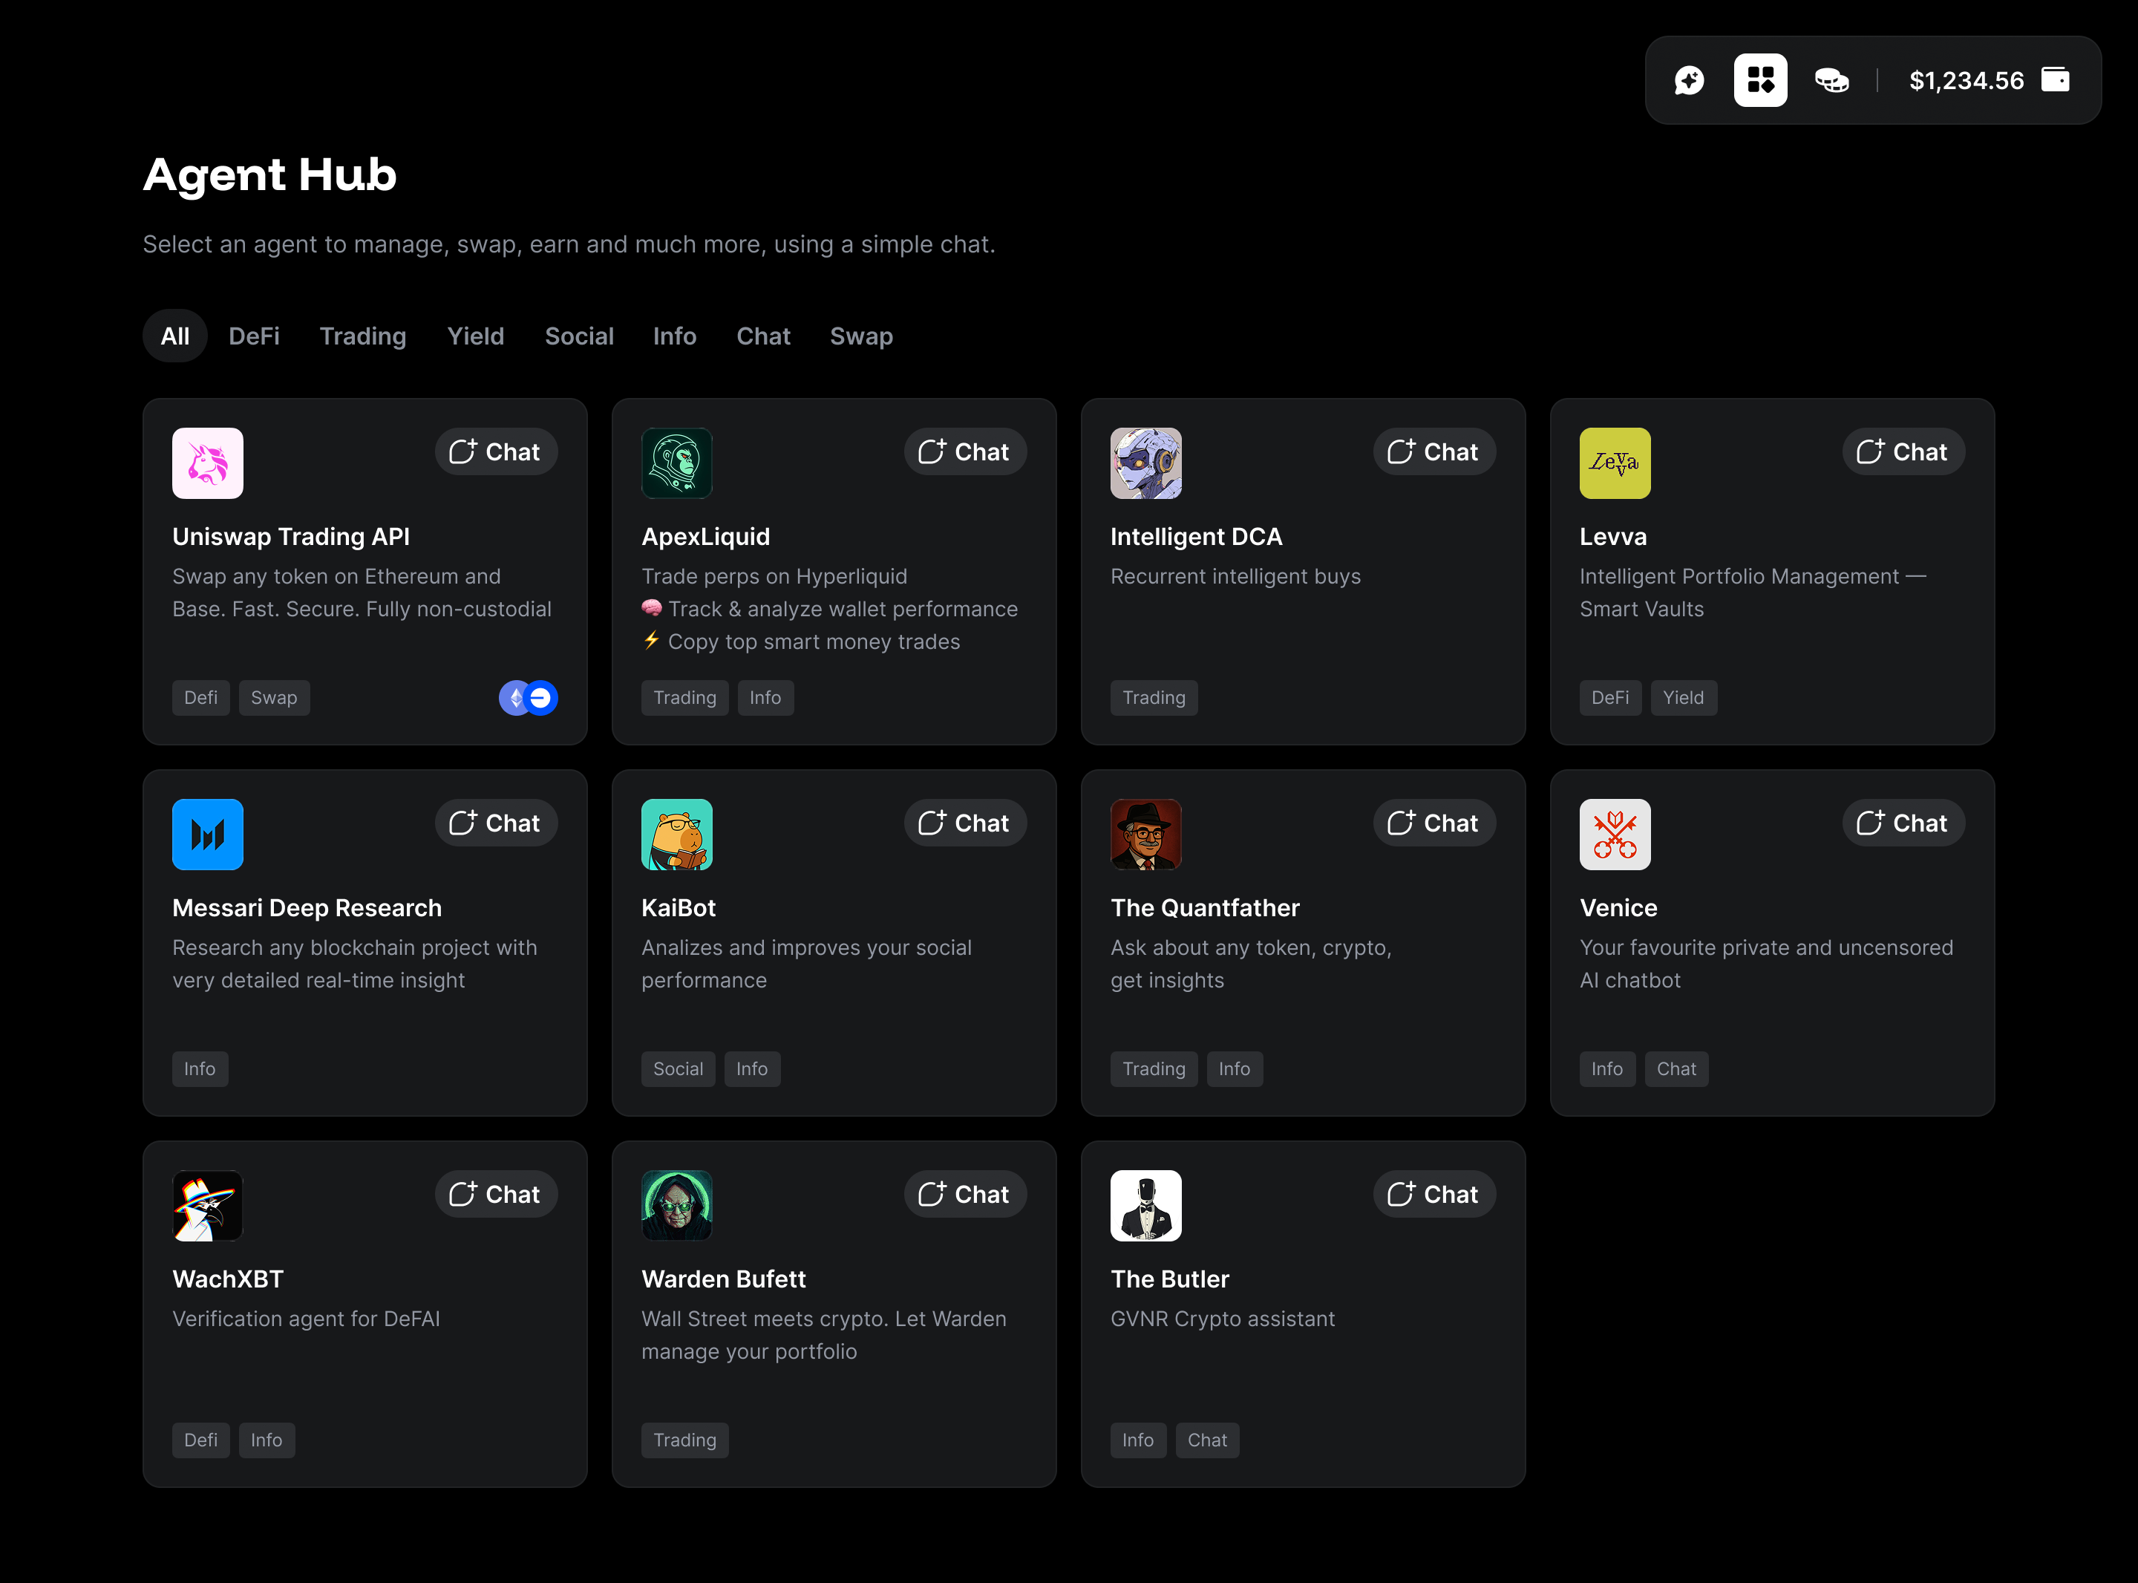Click the Trading tag on The Quantfather
This screenshot has width=2138, height=1583.
point(1154,1068)
